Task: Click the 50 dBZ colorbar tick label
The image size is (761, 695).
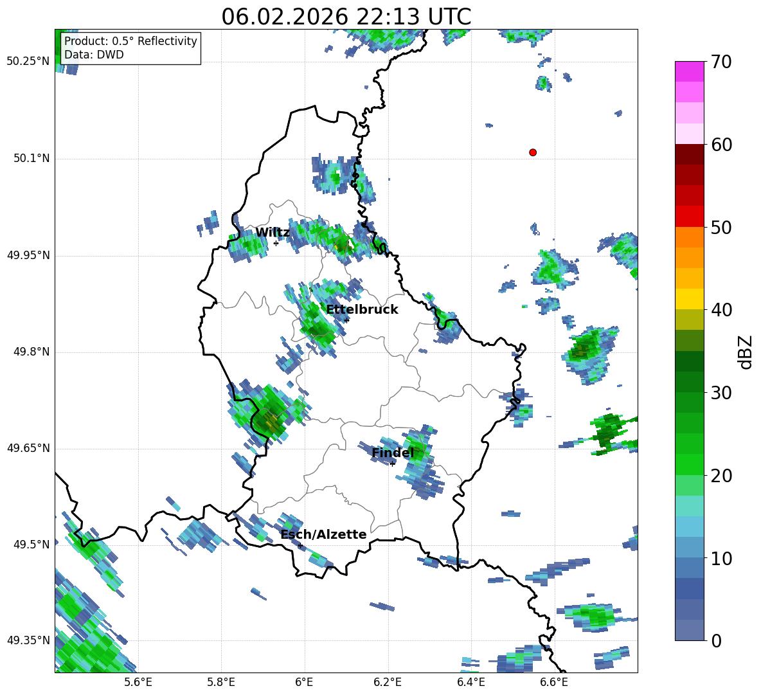Action: [x=721, y=228]
